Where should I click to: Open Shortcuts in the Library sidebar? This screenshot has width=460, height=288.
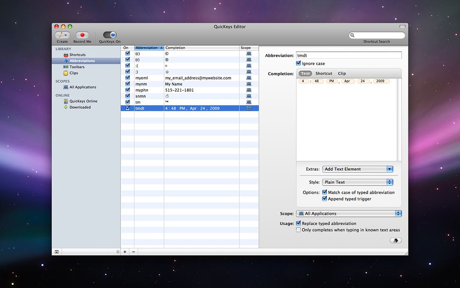pos(77,55)
